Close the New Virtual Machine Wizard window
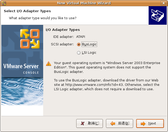The width and height of the screenshot is (168, 132). coord(164,3)
